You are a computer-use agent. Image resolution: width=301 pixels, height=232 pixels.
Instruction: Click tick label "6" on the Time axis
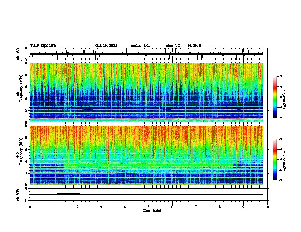click(x=173, y=207)
